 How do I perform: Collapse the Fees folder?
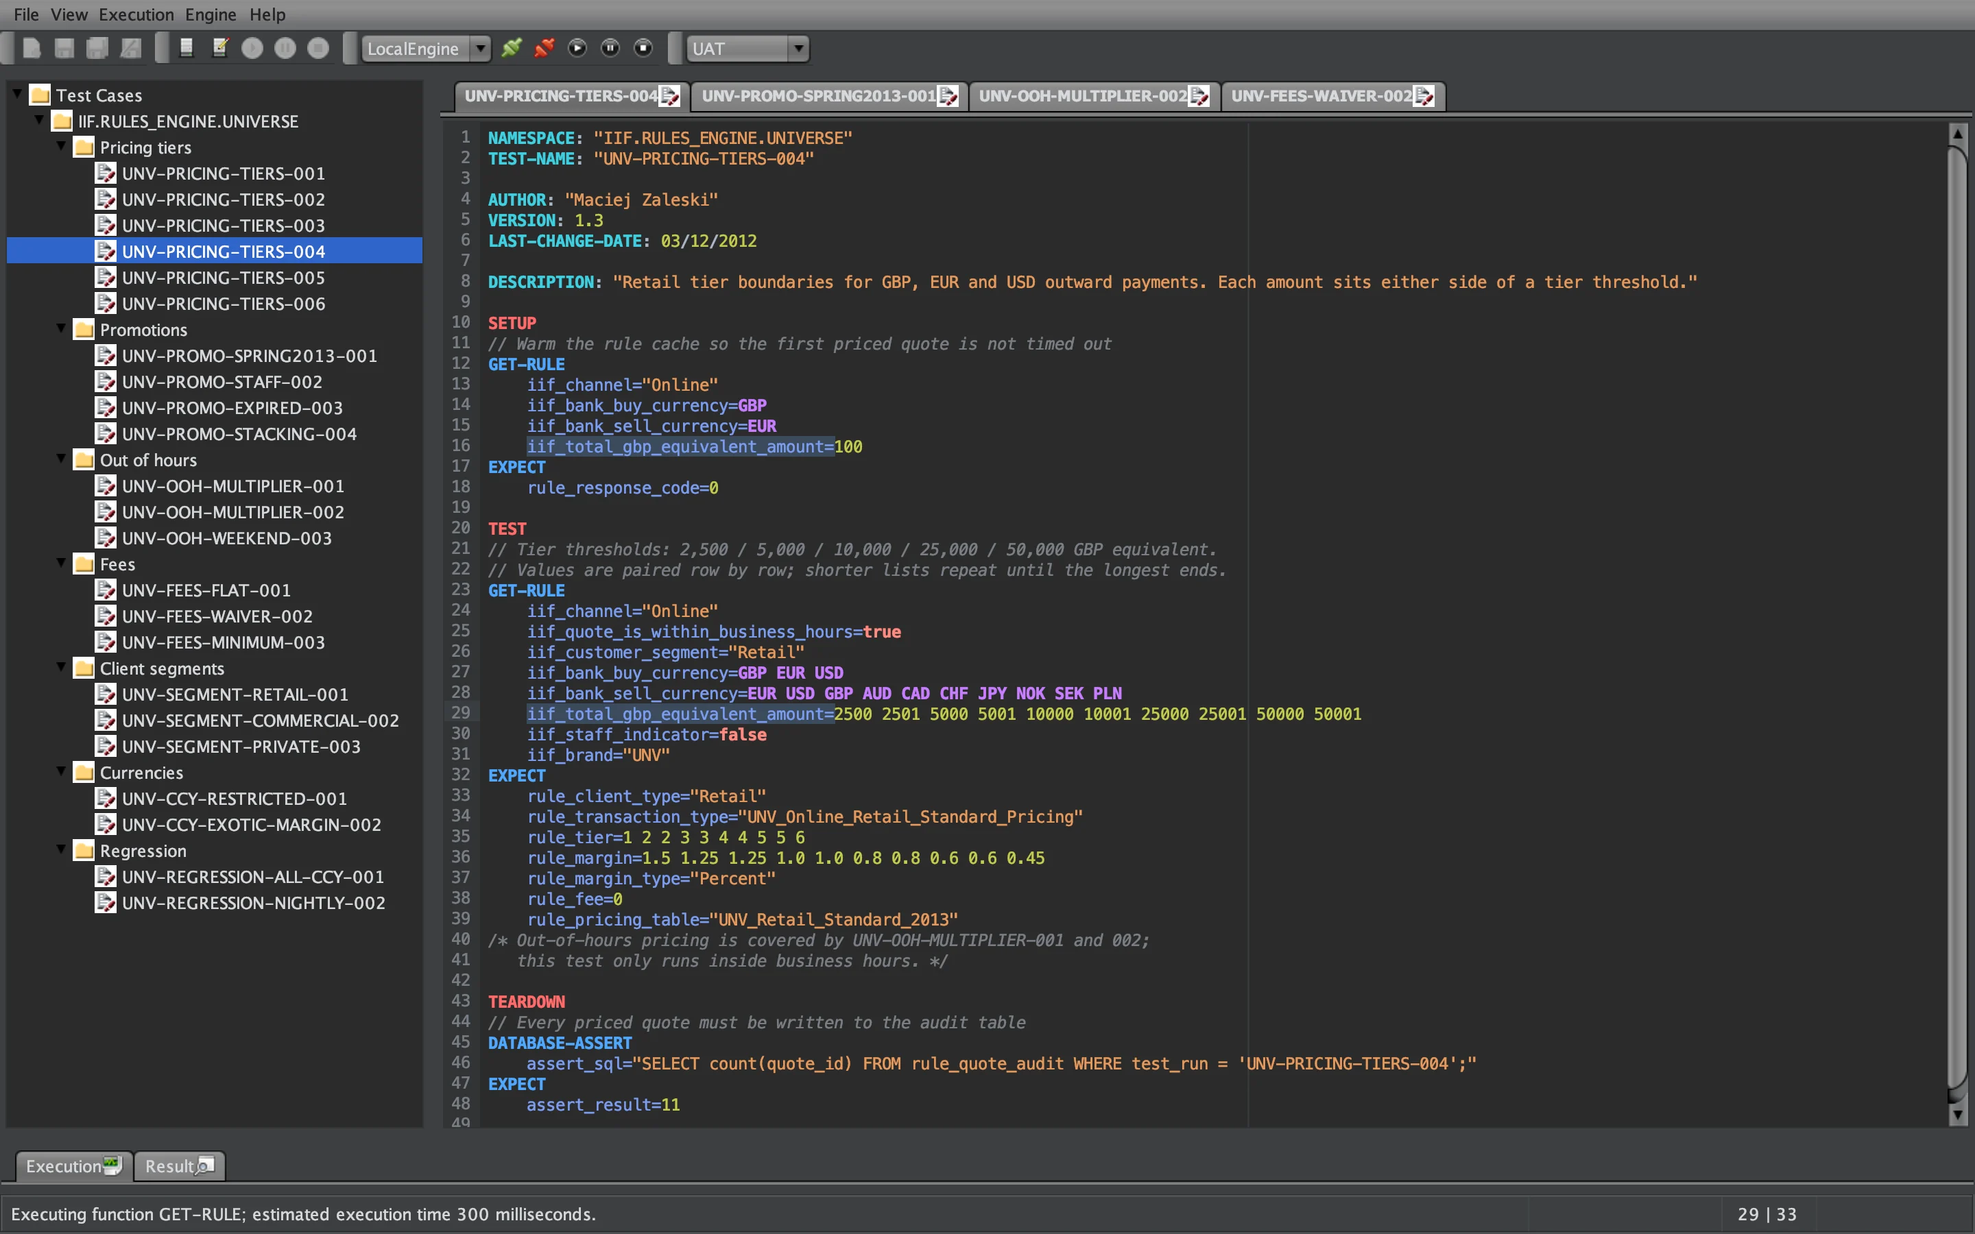pyautogui.click(x=61, y=563)
